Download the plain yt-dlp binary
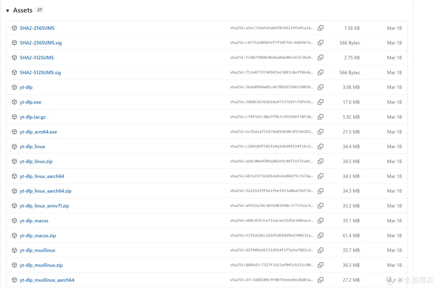This screenshot has width=437, height=289. [26, 87]
